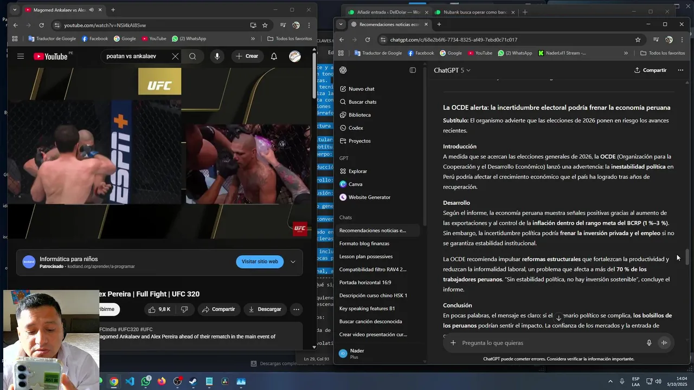Click Compartir button in ChatGPT header
Image resolution: width=694 pixels, height=390 pixels.
pyautogui.click(x=650, y=70)
